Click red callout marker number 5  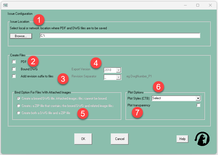(83, 113)
